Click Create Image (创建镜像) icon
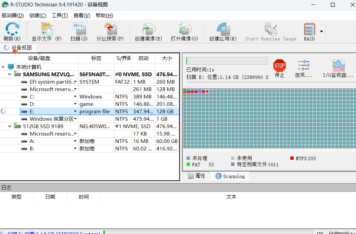Viewport: 356px width, 234px height. pyautogui.click(x=149, y=29)
